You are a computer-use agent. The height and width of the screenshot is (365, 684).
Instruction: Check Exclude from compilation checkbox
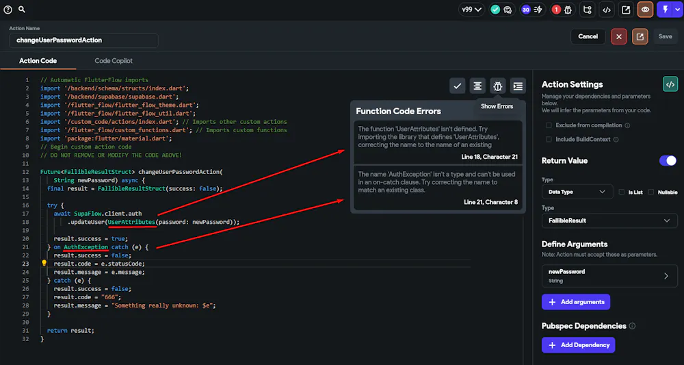pyautogui.click(x=549, y=125)
